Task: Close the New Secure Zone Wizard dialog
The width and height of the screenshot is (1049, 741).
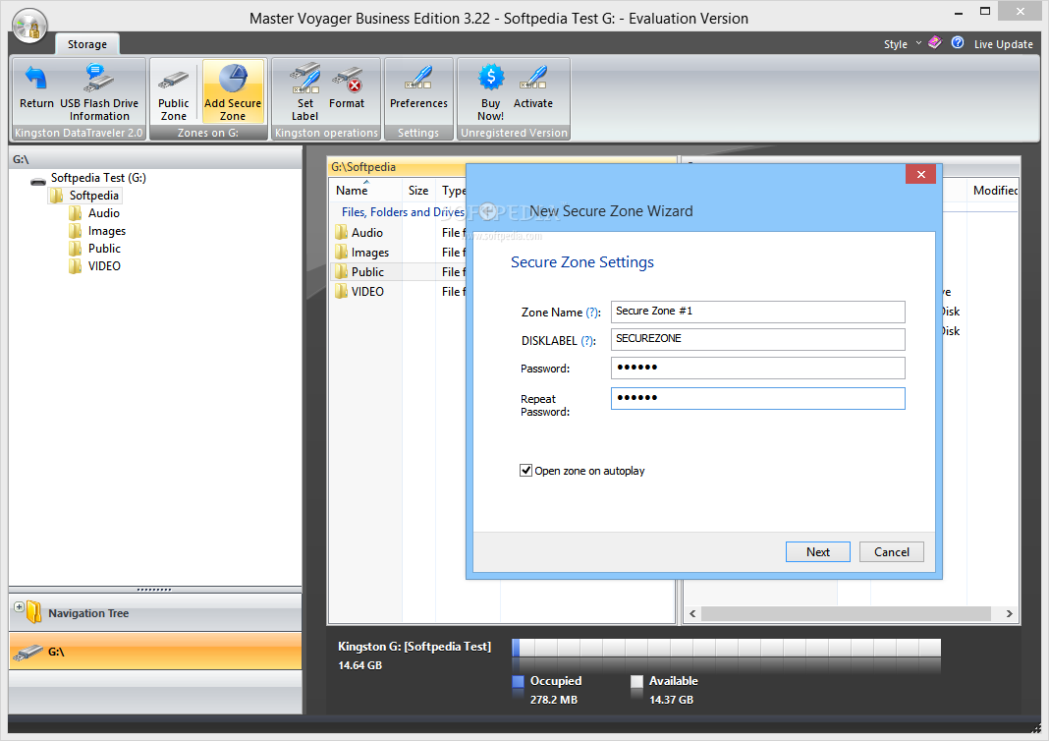Action: tap(920, 174)
